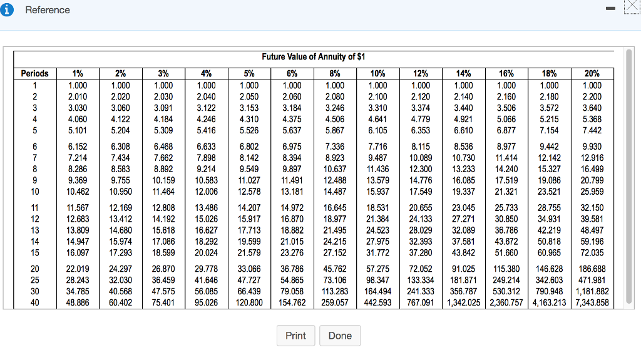Click the value 767.091 in the table
Image resolution: width=641 pixels, height=350 pixels.
420,303
